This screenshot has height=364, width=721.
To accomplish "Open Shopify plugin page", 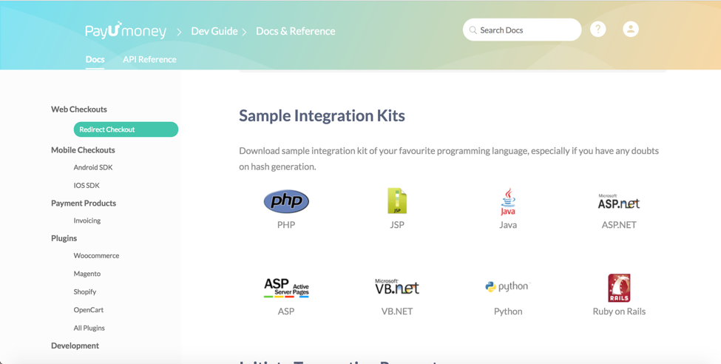I will pos(84,291).
